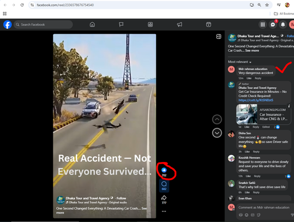294x222 pixels.
Task: Open the Professional dashboard icon
Action: point(151,25)
